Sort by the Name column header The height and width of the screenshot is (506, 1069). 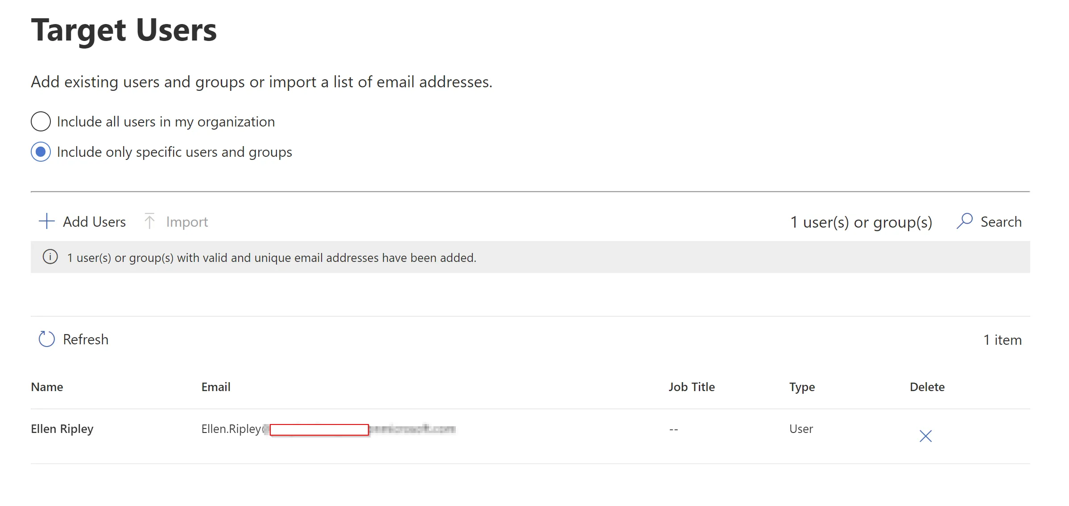(47, 387)
